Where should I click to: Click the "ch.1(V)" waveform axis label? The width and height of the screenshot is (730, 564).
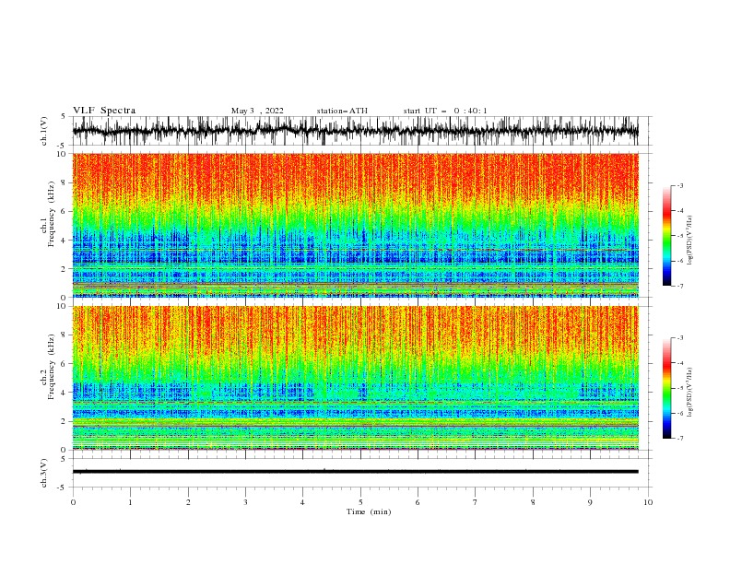(44, 131)
